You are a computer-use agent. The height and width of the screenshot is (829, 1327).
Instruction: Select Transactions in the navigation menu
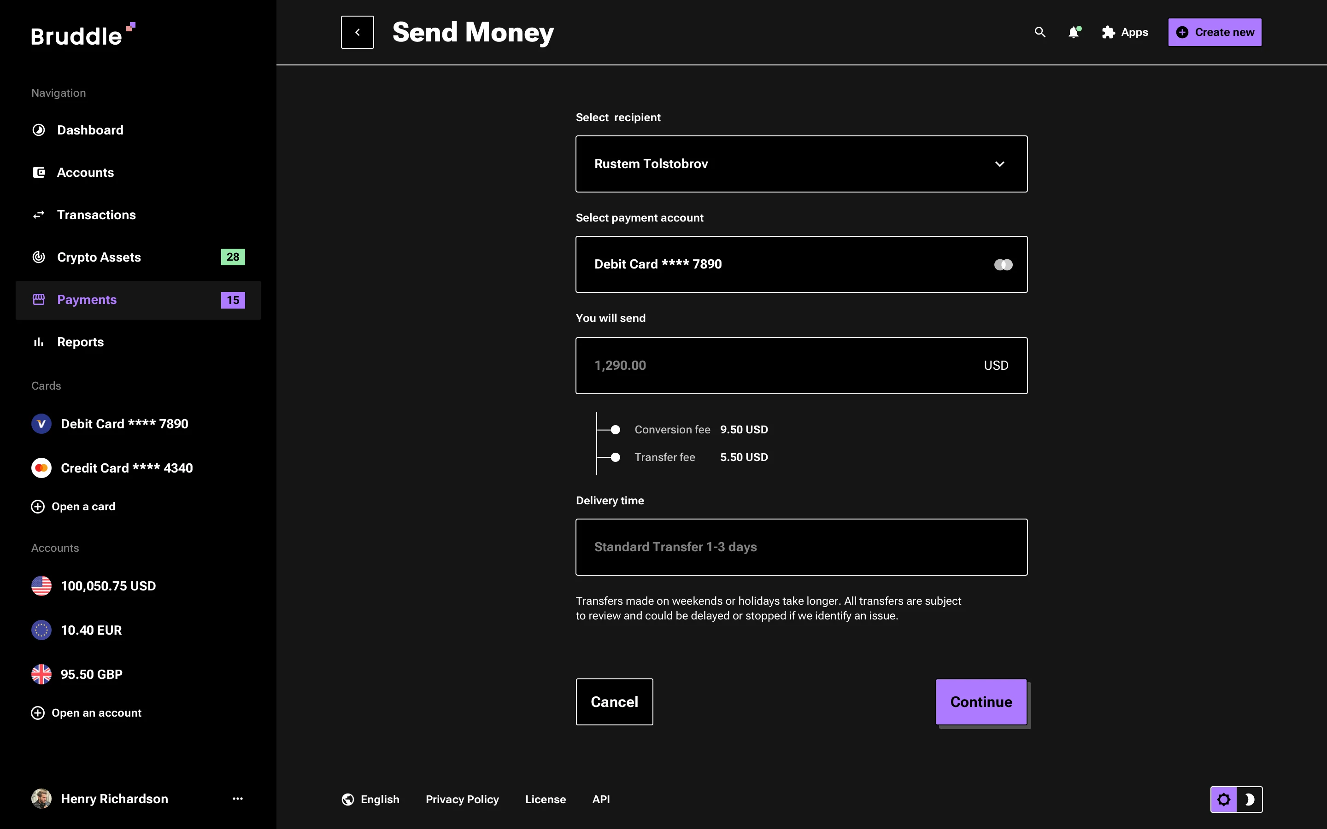[96, 214]
